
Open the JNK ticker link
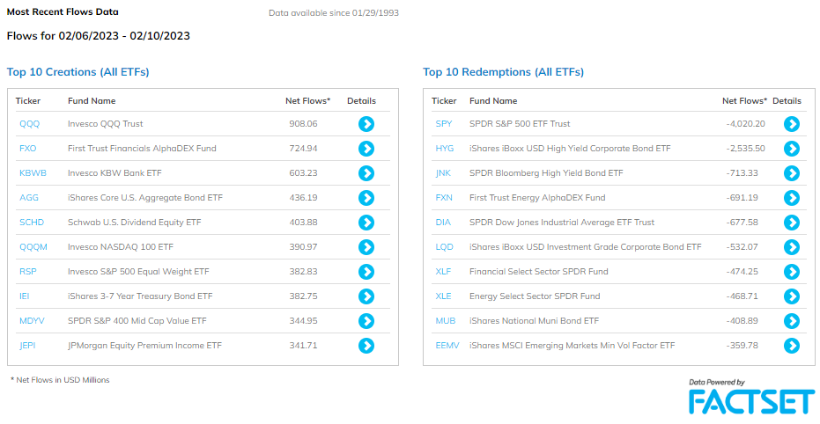[x=443, y=172]
